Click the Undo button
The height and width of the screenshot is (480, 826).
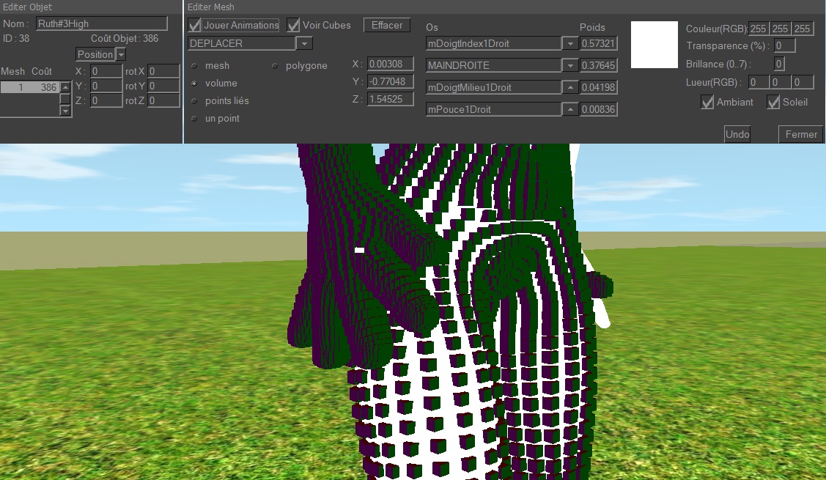[737, 134]
